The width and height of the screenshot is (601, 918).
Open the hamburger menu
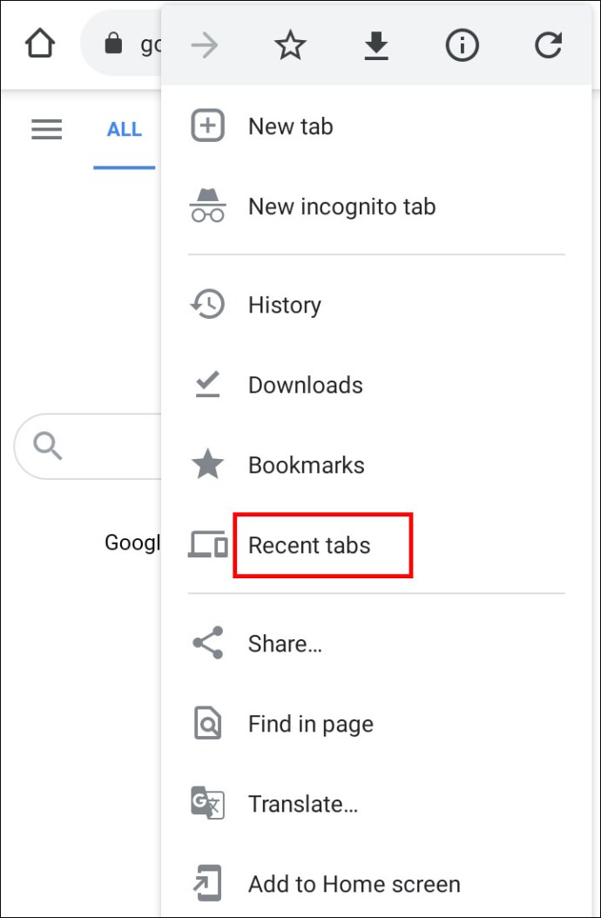pos(46,129)
